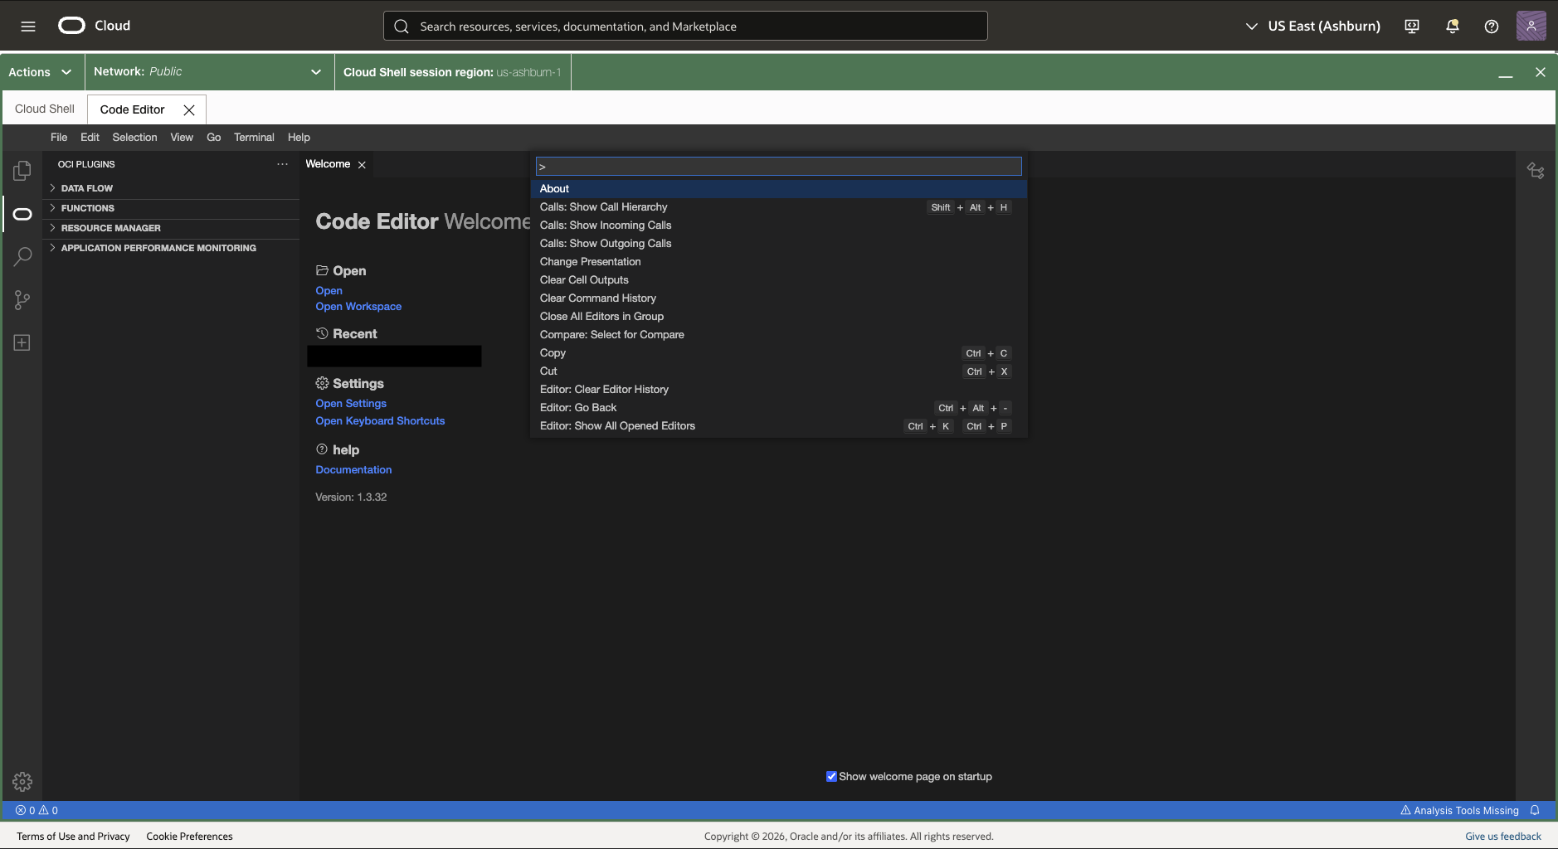Open the Actions dropdown
Screen dimensions: 1558x849
point(40,72)
